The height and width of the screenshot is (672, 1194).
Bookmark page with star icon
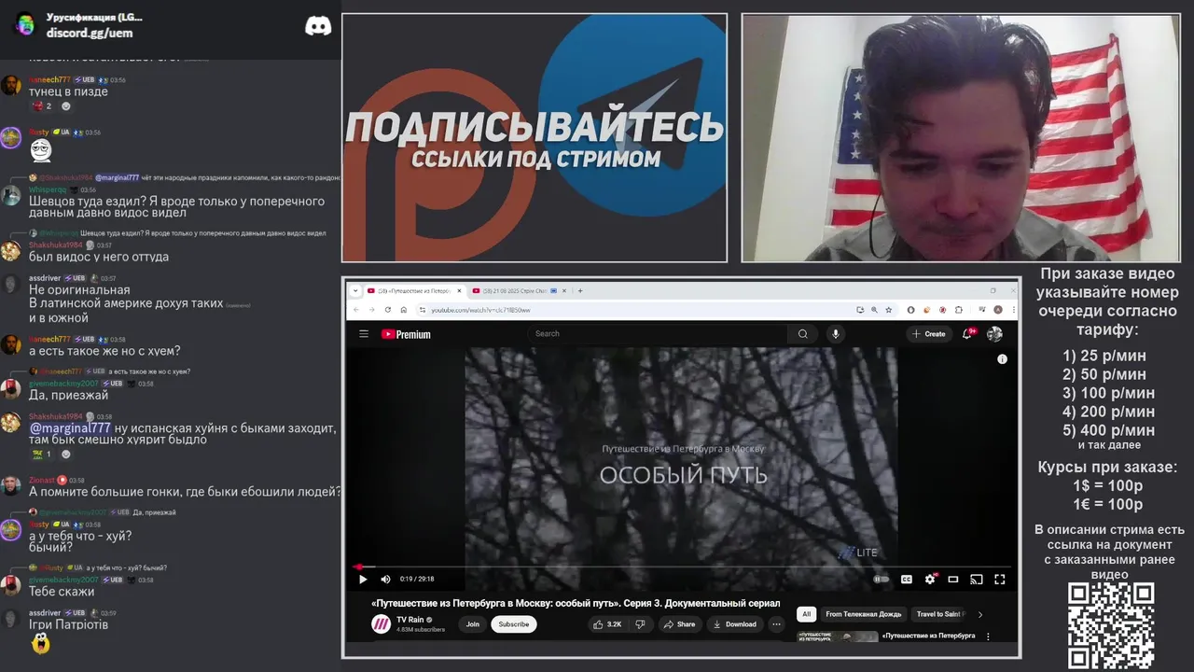[889, 310]
